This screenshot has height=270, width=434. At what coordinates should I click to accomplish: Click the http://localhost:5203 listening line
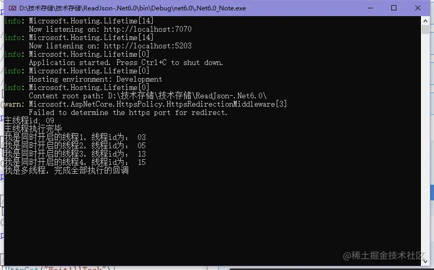110,46
